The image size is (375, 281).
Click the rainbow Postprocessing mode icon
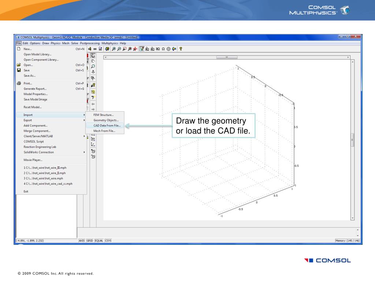point(174,49)
